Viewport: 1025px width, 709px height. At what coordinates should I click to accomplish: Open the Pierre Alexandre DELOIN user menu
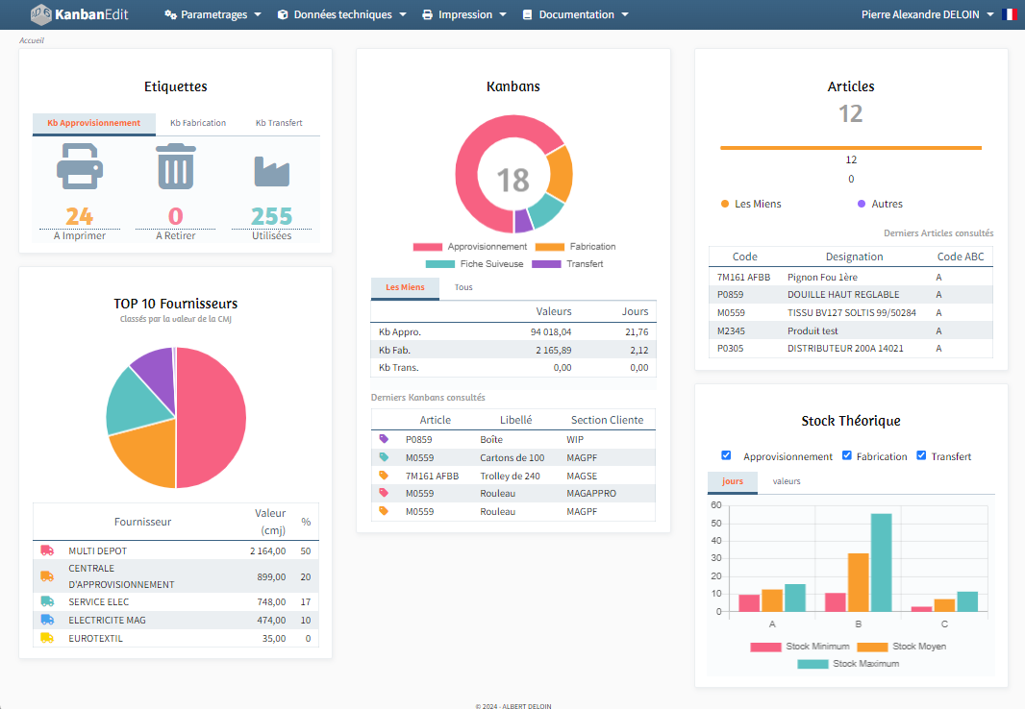click(x=928, y=14)
